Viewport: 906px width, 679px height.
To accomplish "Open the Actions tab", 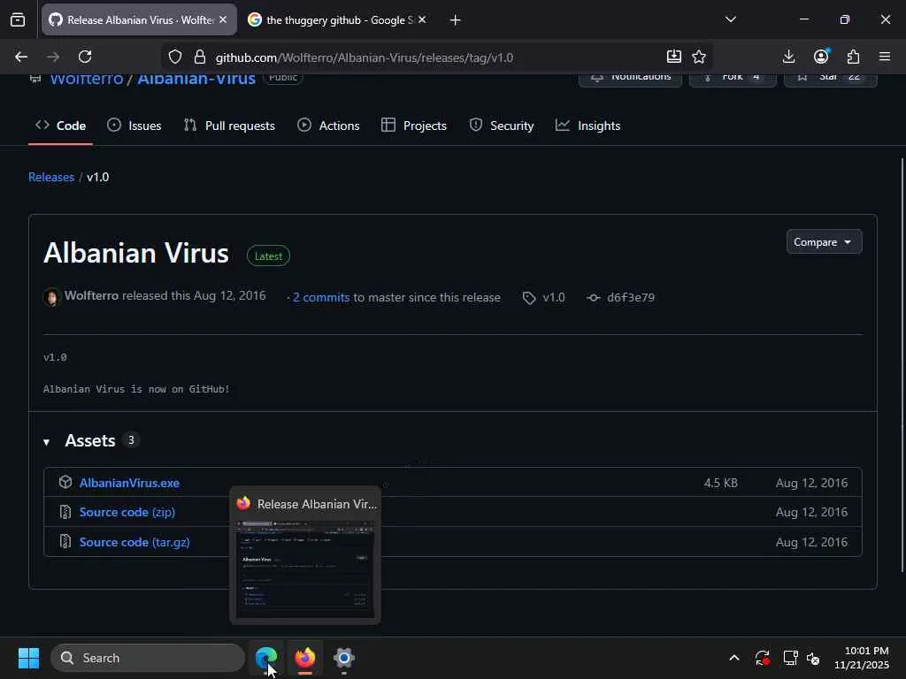I will pos(328,126).
